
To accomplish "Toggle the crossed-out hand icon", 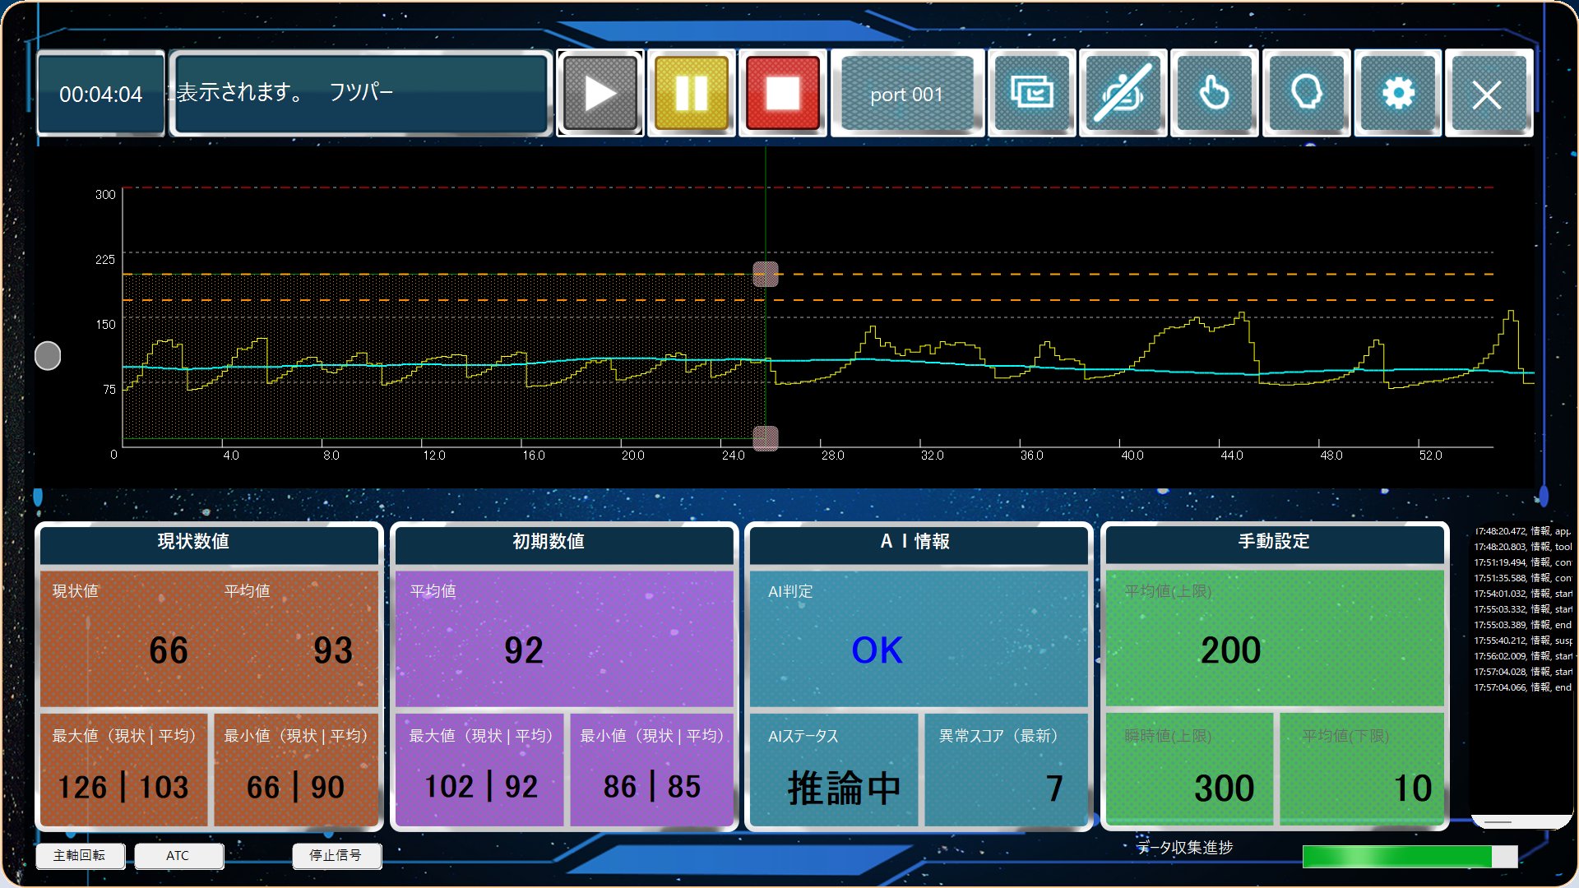I will (1123, 94).
